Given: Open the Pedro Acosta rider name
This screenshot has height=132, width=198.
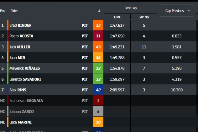Looking at the screenshot, I should pos(21,36).
